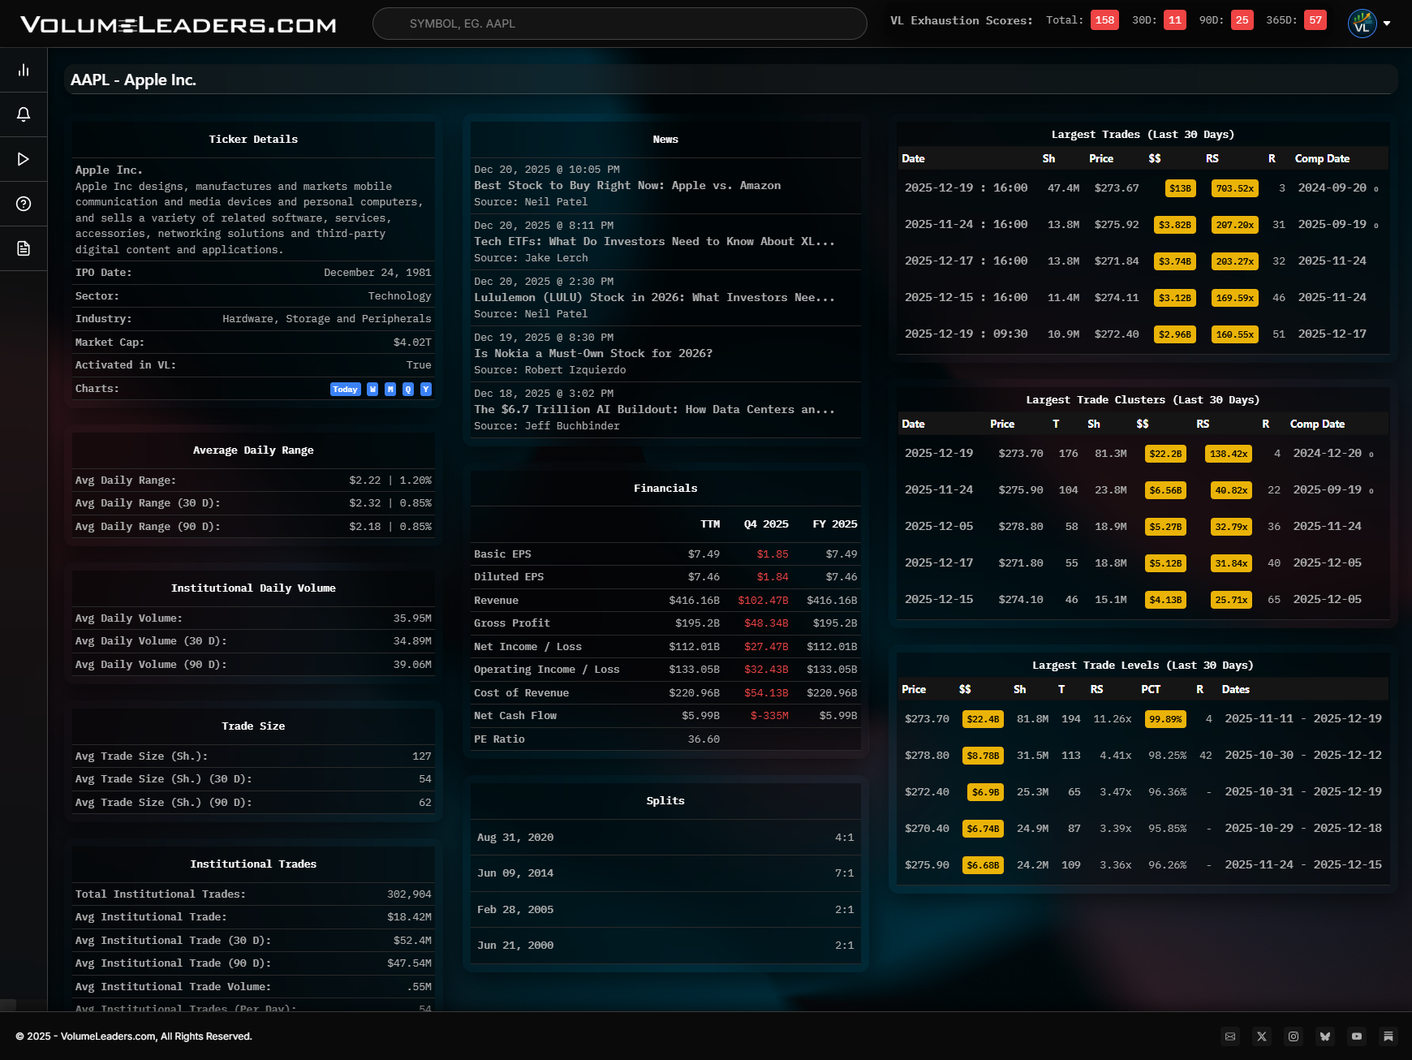Open the YouTube footer icon
This screenshot has height=1060, width=1412.
(x=1356, y=1036)
